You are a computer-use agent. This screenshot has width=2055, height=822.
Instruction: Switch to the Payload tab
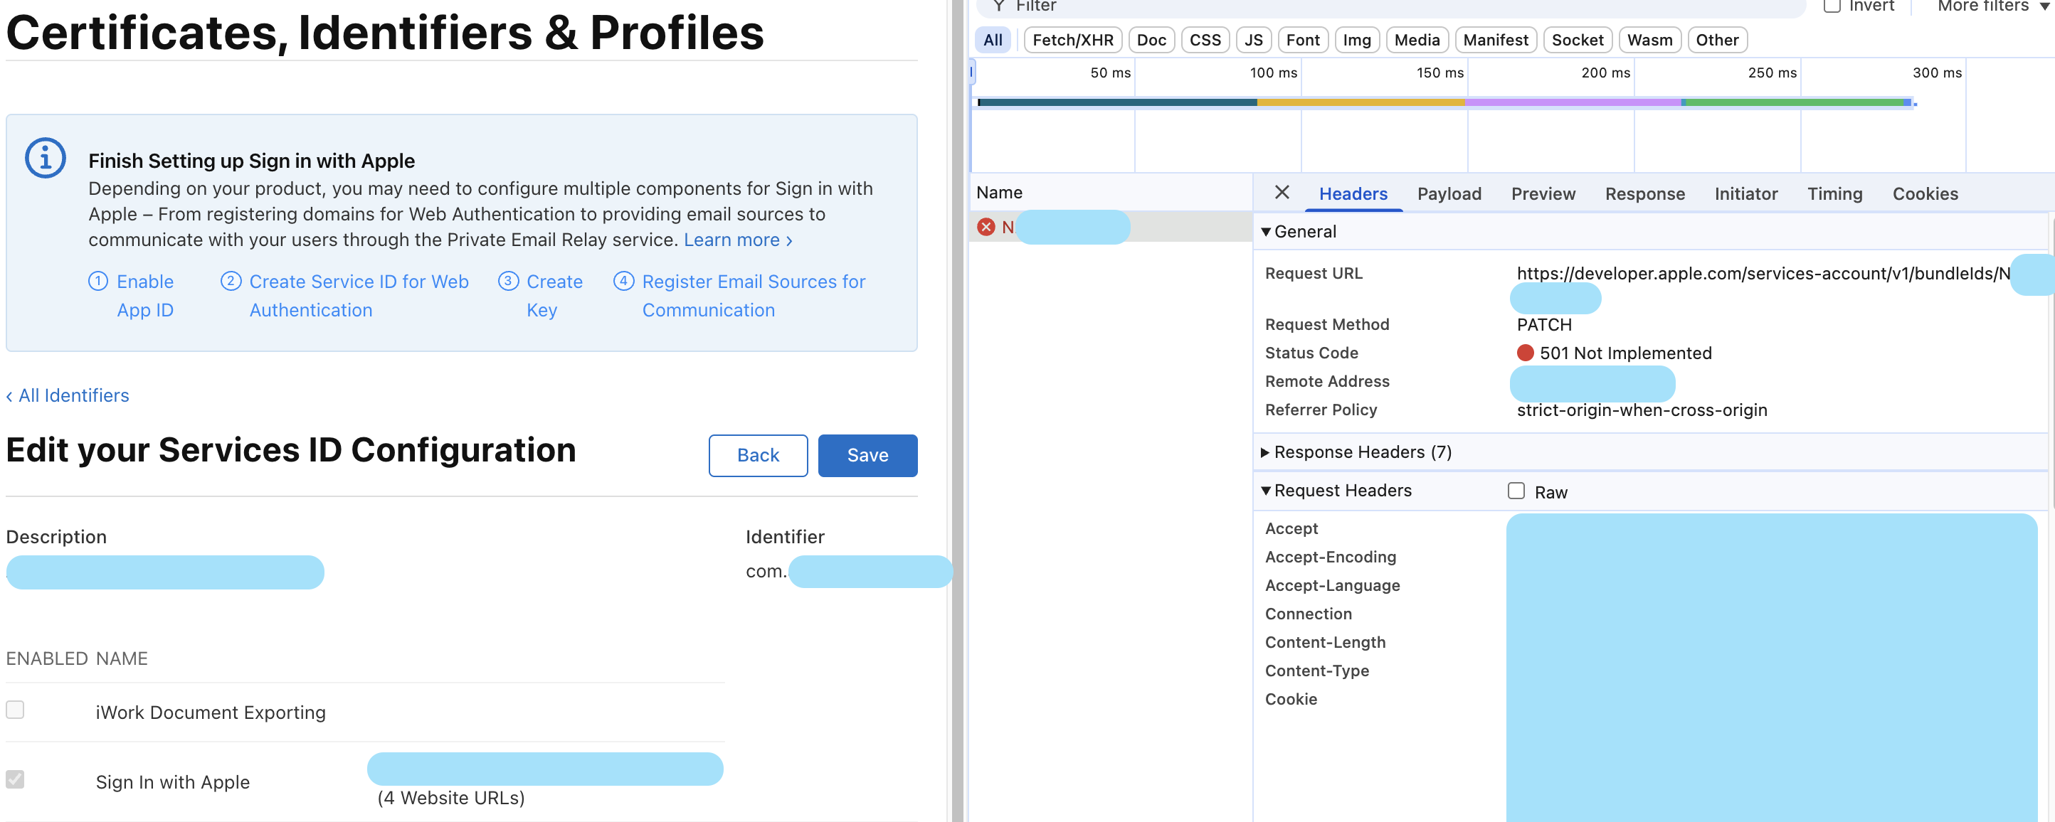[x=1449, y=193]
